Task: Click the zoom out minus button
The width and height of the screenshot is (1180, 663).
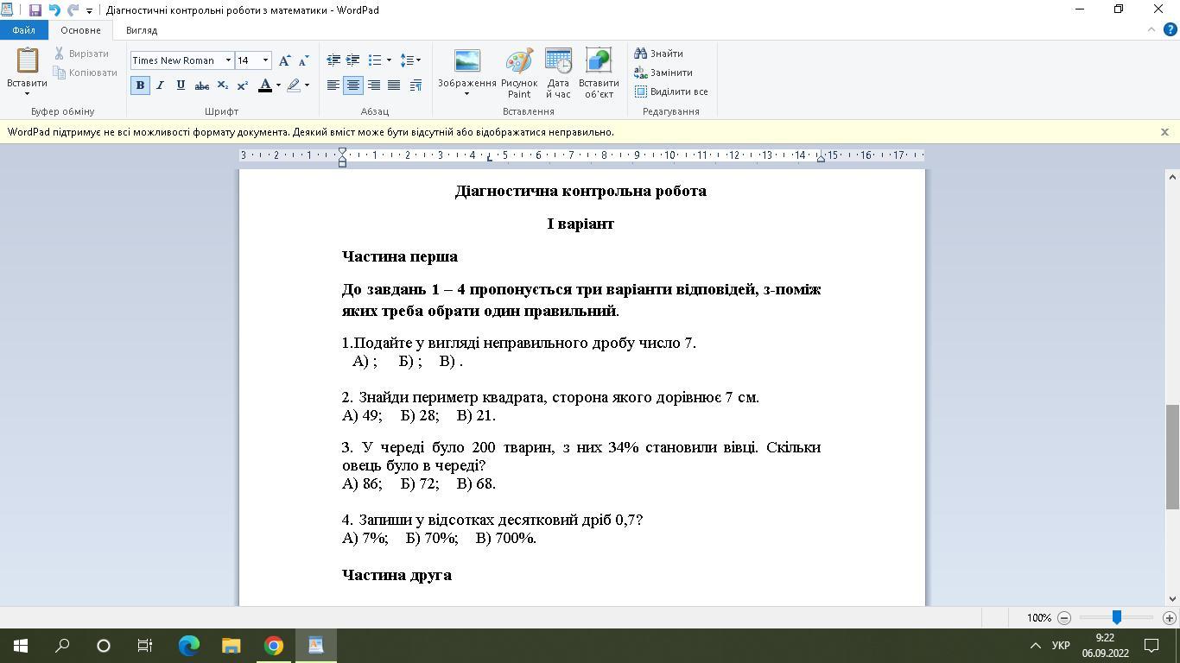Action: coord(1064,617)
